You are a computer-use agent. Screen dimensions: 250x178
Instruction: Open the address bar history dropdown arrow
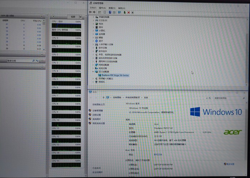pyautogui.click(x=207, y=98)
